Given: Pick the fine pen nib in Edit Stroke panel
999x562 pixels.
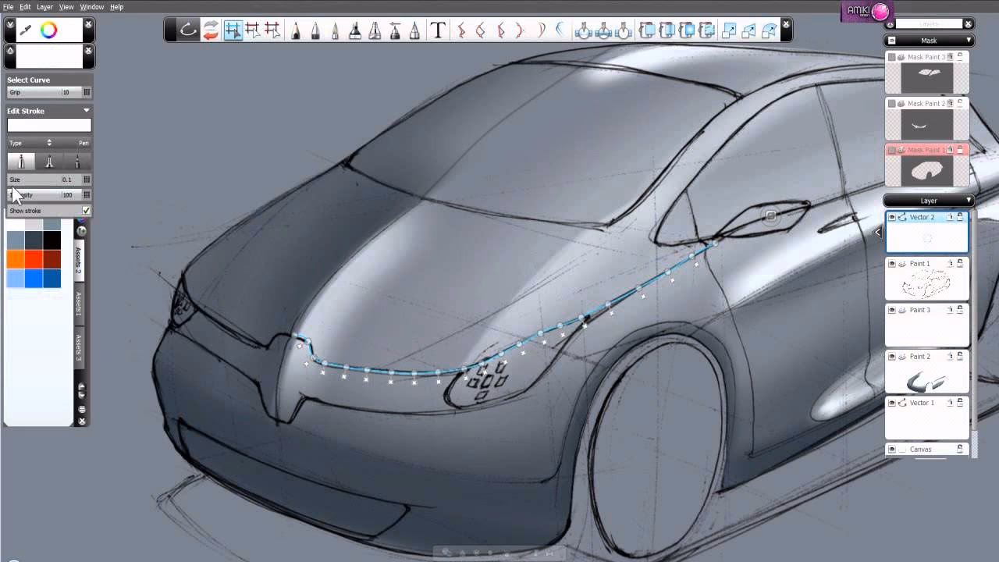Looking at the screenshot, I should click(76, 162).
